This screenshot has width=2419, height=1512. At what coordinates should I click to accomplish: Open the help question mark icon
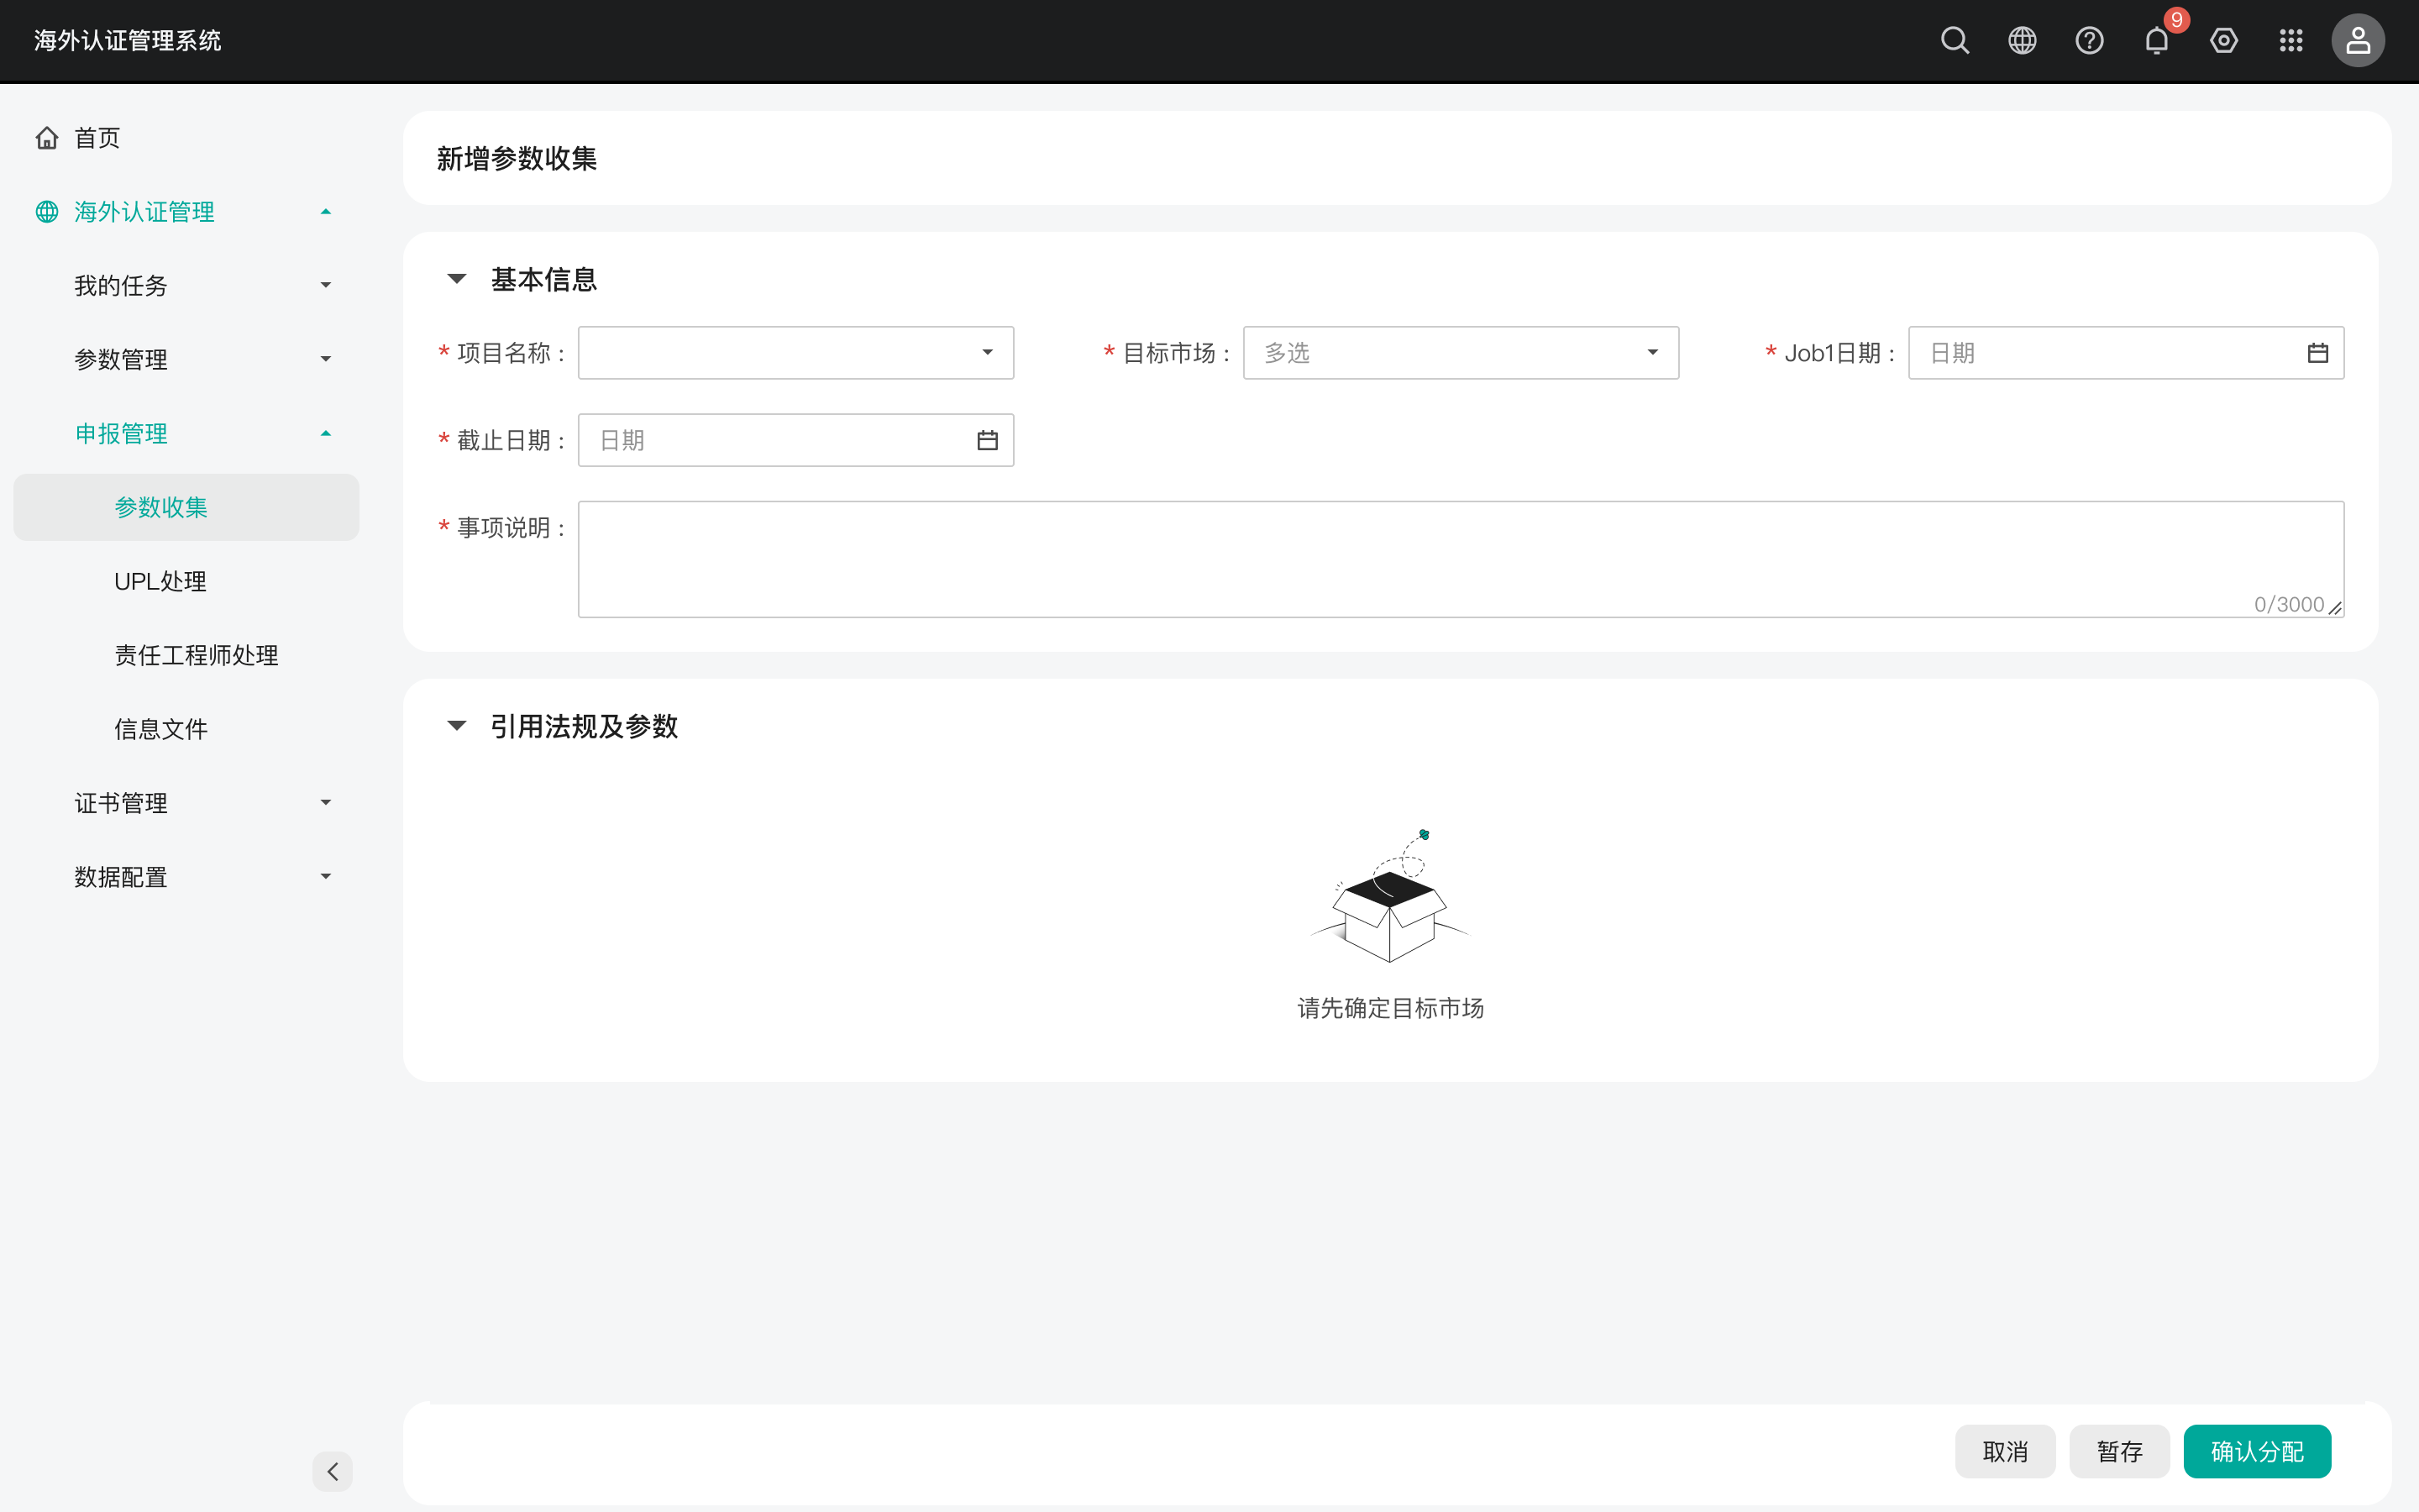pyautogui.click(x=2089, y=40)
